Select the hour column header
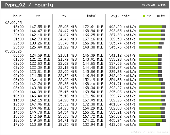Viewport: 170px width, 135px height. [17, 16]
